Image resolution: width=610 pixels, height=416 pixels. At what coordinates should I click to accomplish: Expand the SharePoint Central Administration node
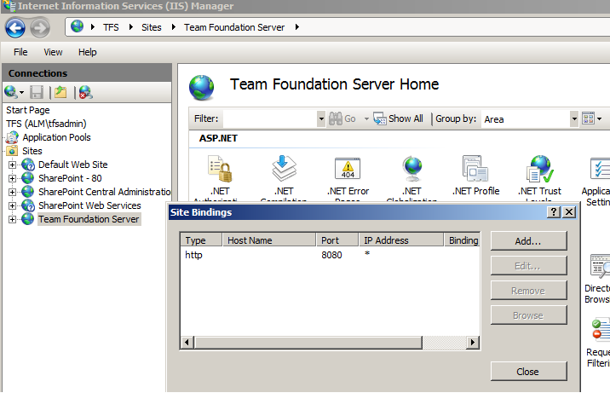pos(12,192)
